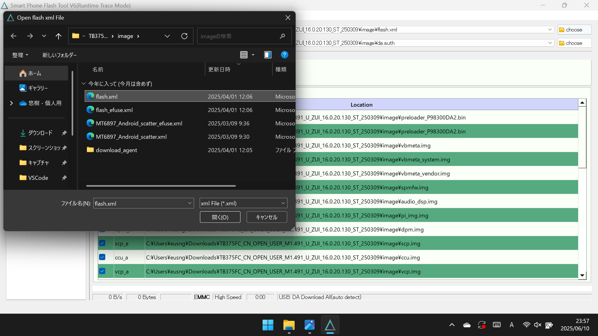Open the file dialog help
The image size is (598, 336).
[284, 55]
